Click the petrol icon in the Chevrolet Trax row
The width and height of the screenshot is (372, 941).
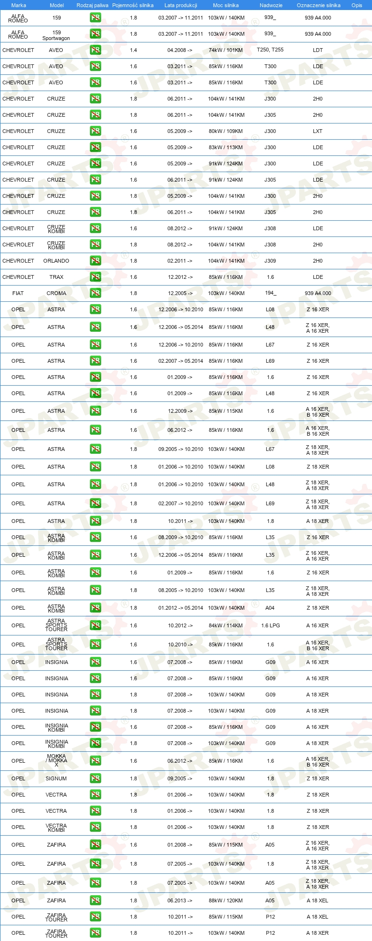tap(95, 277)
